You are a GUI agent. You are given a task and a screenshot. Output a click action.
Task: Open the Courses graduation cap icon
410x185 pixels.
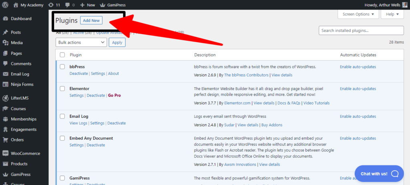(5, 109)
